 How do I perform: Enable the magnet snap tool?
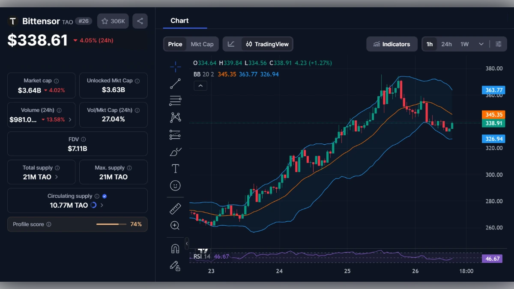point(175,248)
